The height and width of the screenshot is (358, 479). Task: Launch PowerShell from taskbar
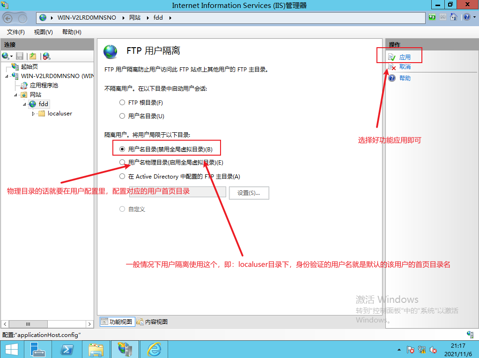pyautogui.click(x=67, y=350)
